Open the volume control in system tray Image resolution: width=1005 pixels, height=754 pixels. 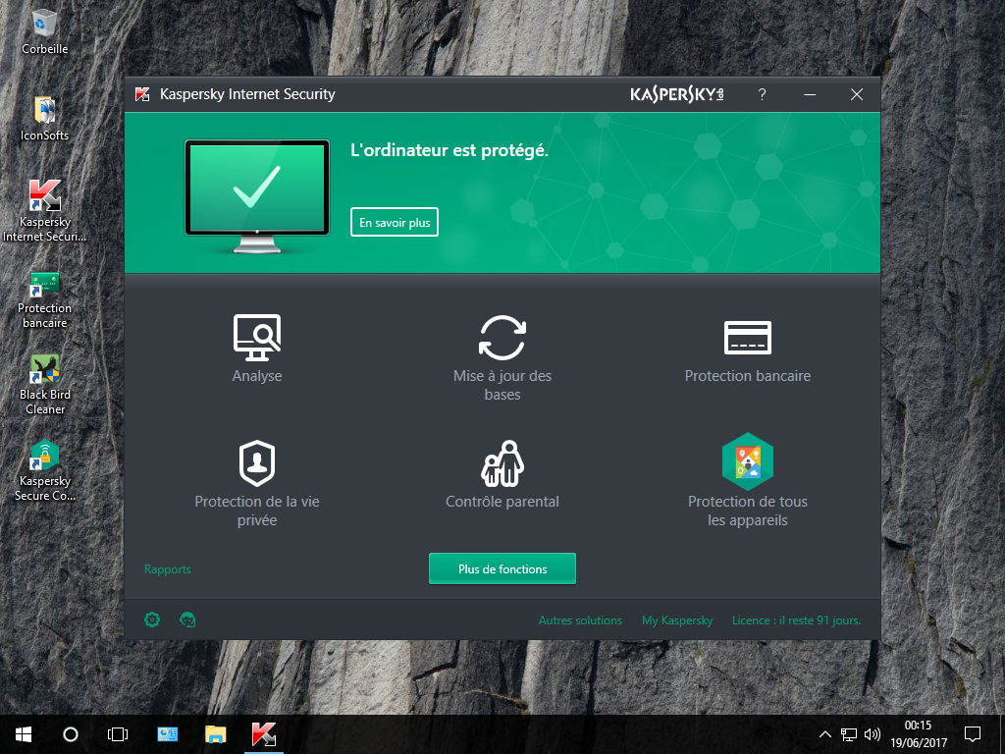click(x=873, y=734)
